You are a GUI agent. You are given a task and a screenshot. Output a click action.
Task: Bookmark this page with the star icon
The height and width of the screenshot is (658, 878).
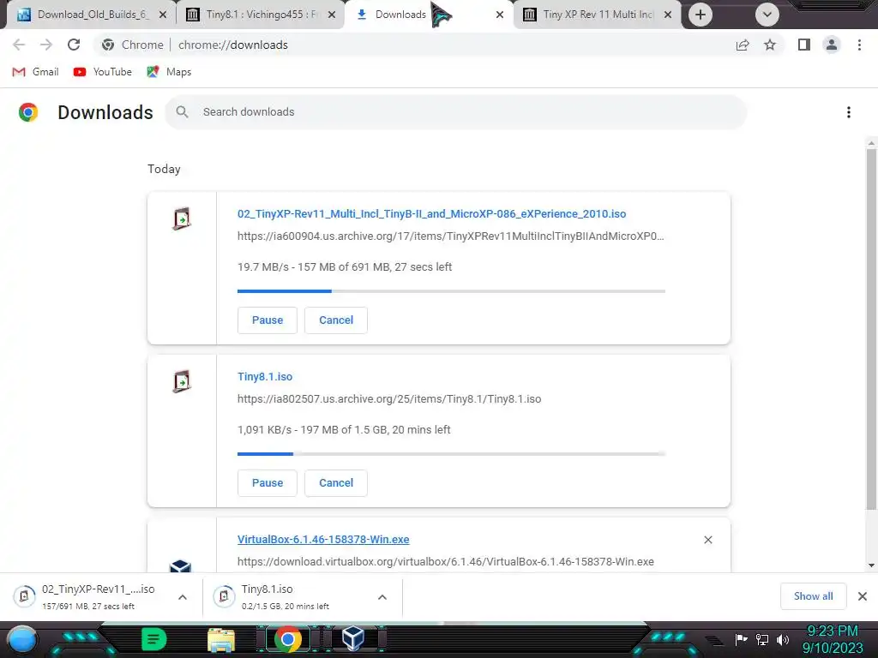[770, 45]
